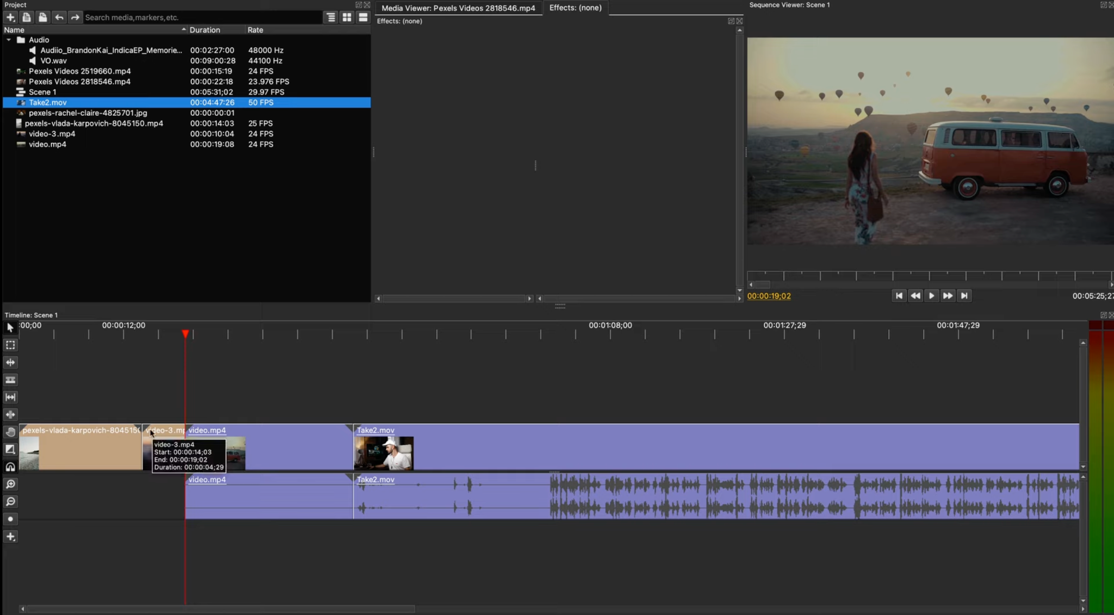The image size is (1114, 615).
Task: Click the timecode 00:00:19;02 link
Action: [769, 296]
